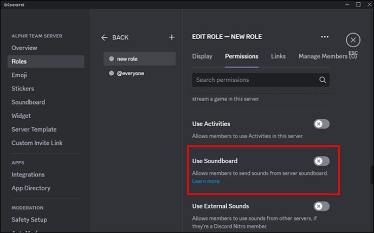This screenshot has height=233, width=374.
Task: Click the EDIT ROLE — NEW ROLE title
Action: coord(227,37)
